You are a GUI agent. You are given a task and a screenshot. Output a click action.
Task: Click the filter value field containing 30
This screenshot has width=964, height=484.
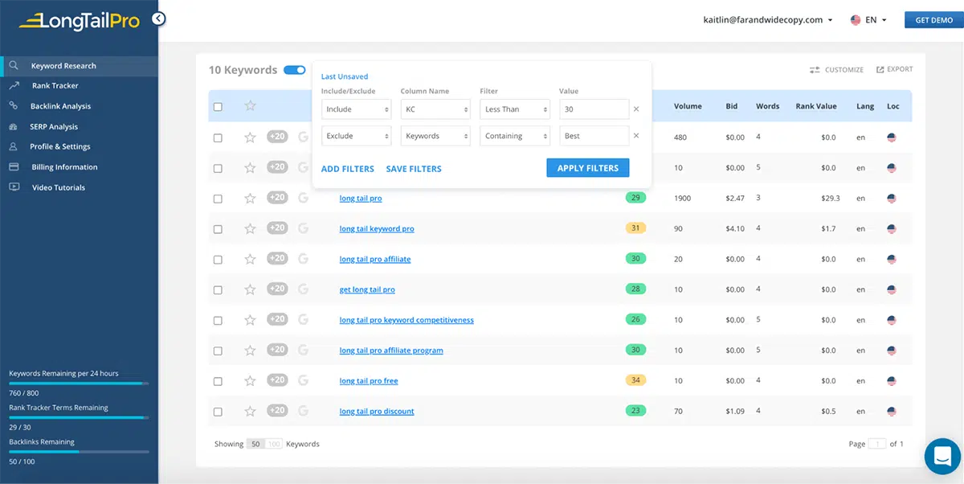[594, 109]
